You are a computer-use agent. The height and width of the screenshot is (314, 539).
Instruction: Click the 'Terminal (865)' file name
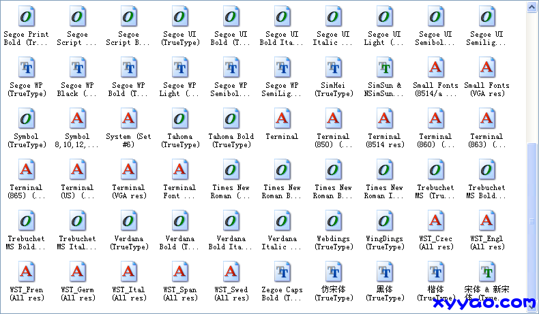[26, 192]
